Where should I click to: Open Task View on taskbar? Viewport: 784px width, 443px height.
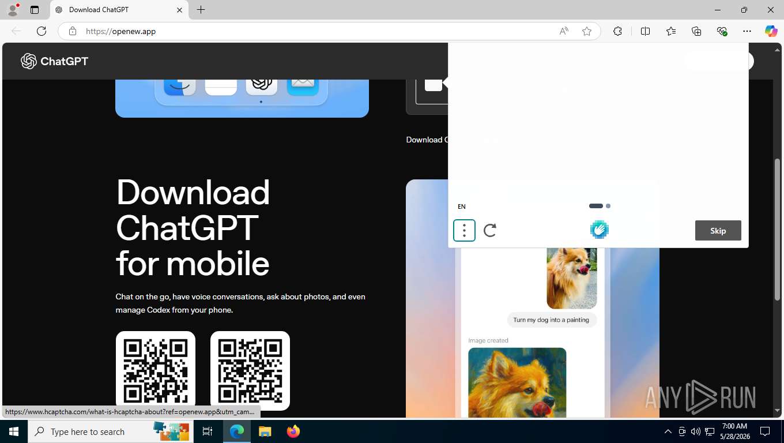pos(208,431)
